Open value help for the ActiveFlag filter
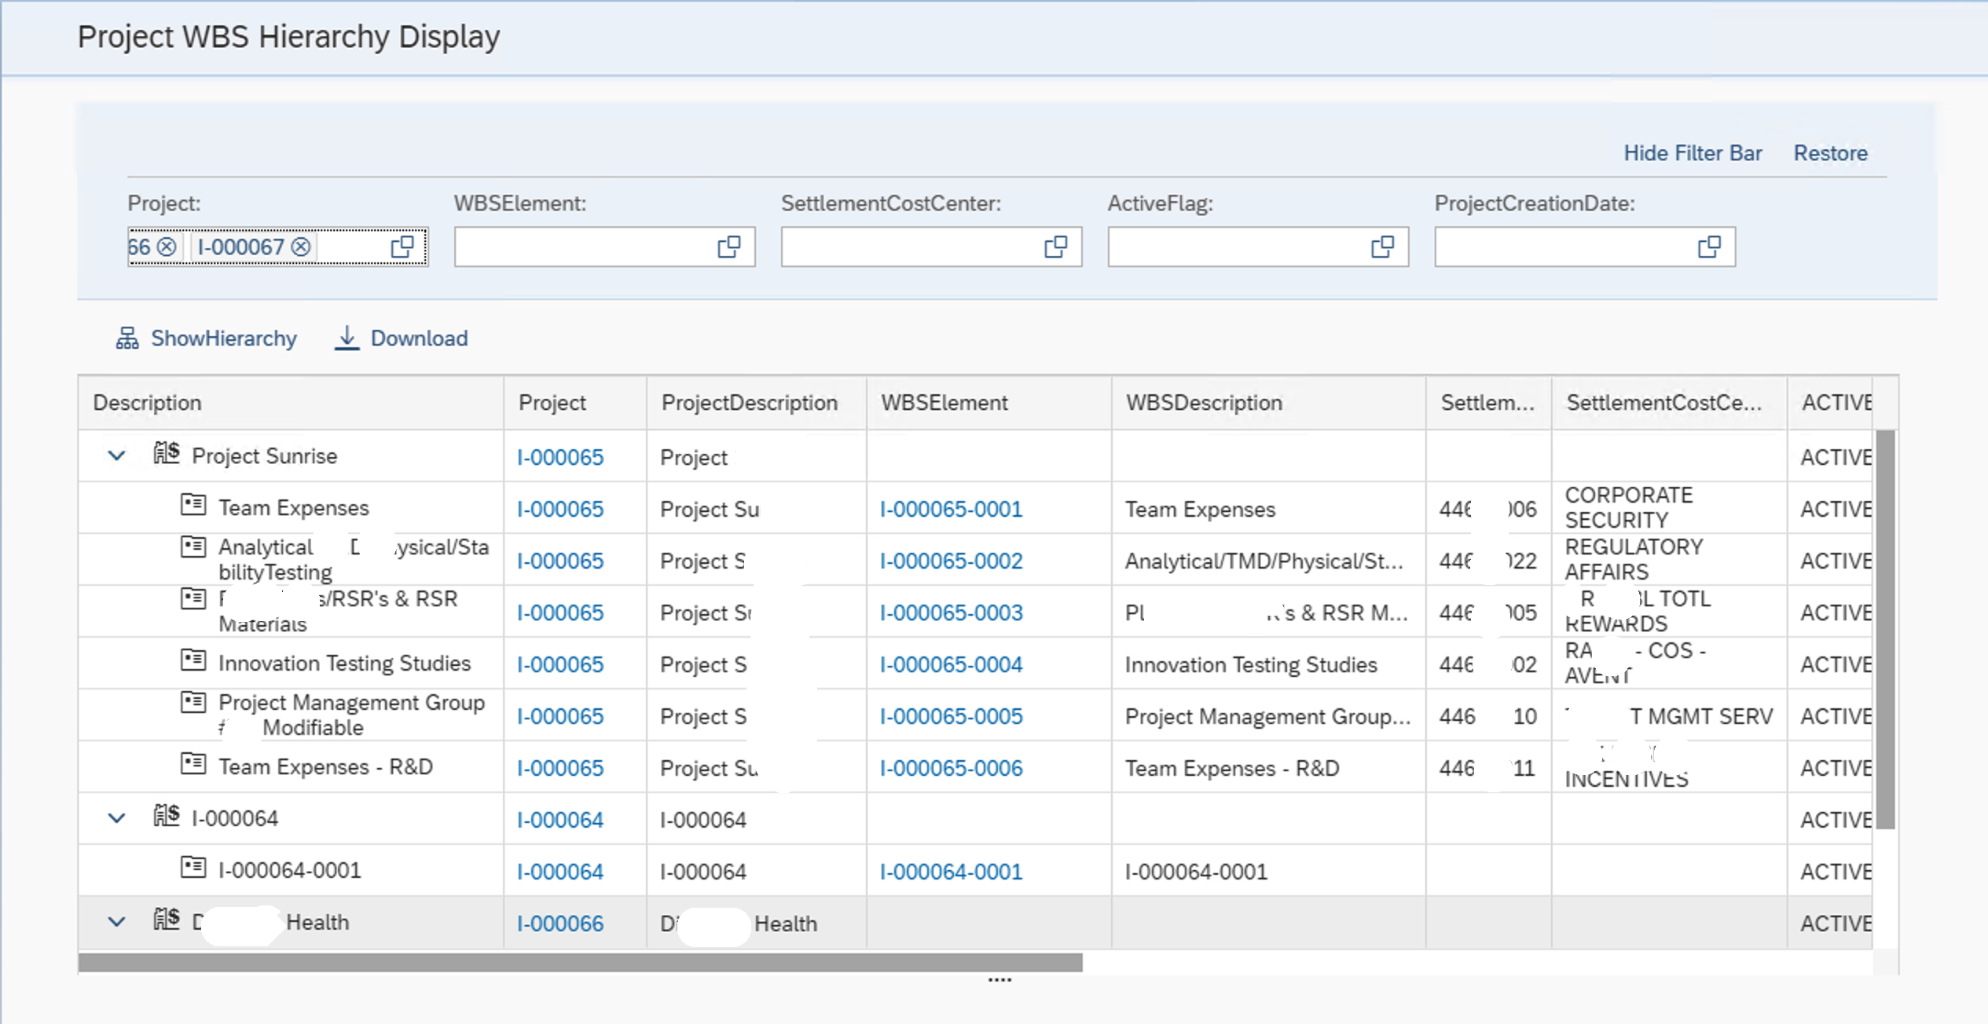Image resolution: width=1988 pixels, height=1024 pixels. (x=1381, y=247)
